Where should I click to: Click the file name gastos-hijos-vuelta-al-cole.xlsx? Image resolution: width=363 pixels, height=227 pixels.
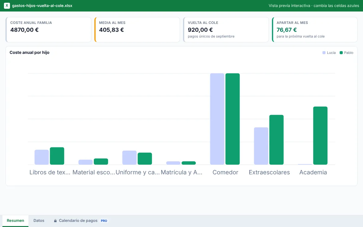(x=42, y=6)
